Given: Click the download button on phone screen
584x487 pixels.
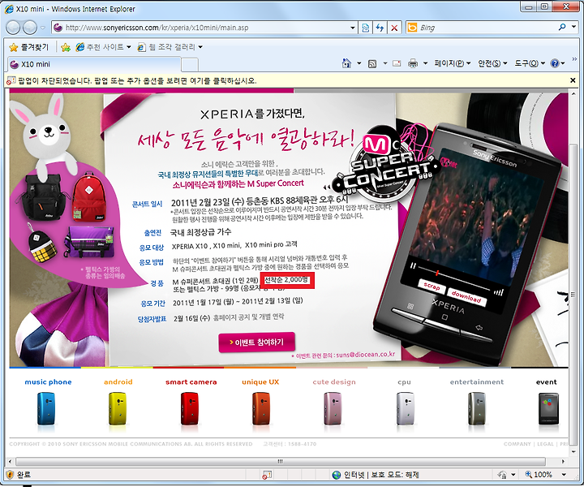Looking at the screenshot, I should [x=466, y=296].
